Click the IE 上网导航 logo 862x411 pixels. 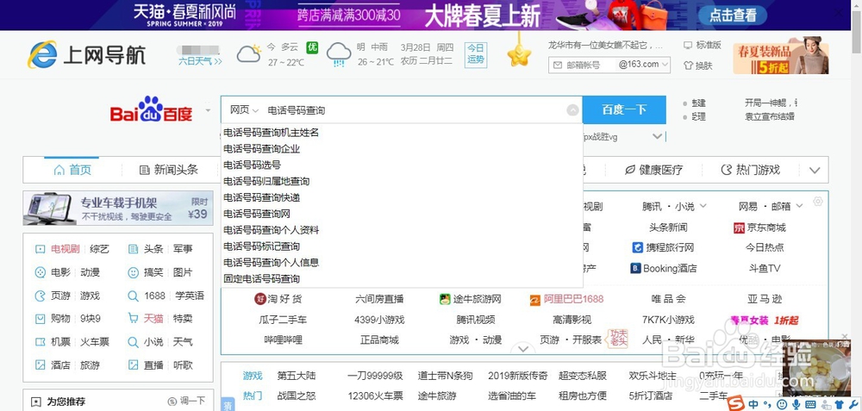87,55
